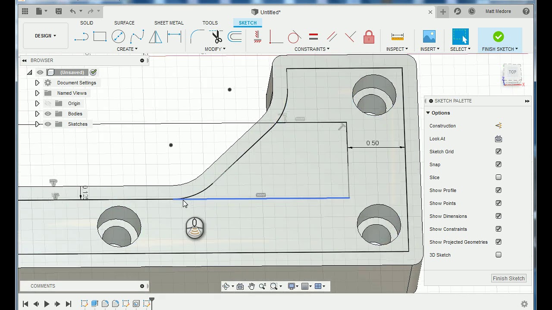Select the Fit Point Spline tool
This screenshot has width=552, height=310.
pos(137,37)
